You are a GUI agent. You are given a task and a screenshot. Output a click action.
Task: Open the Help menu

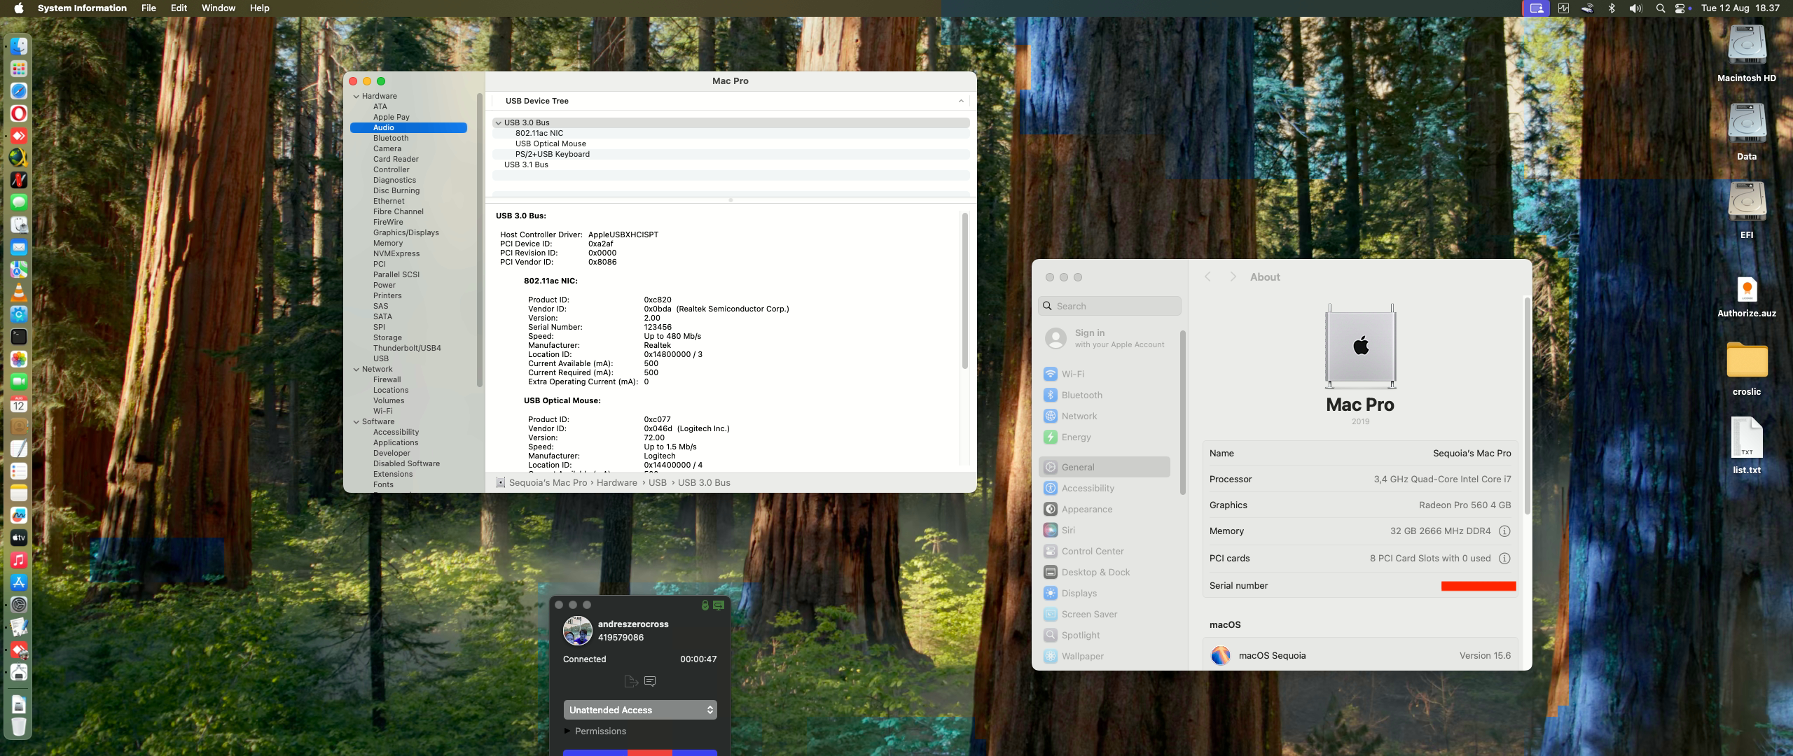tap(259, 8)
